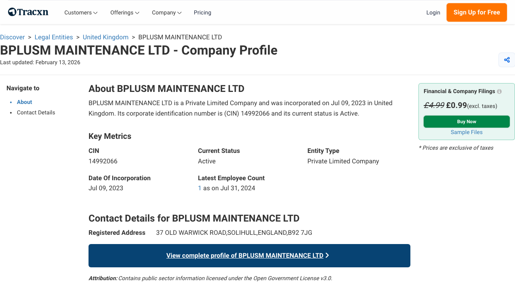Select Login in the top navigation

pos(433,12)
